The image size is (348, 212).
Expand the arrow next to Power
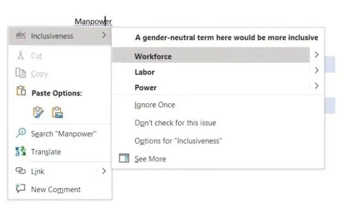[316, 86]
